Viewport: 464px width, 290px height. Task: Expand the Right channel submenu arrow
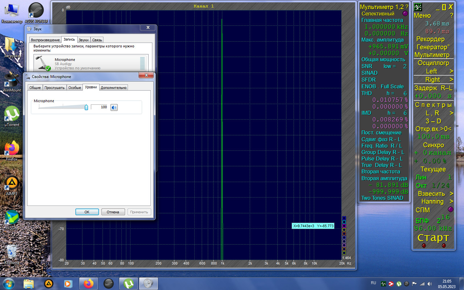point(451,79)
